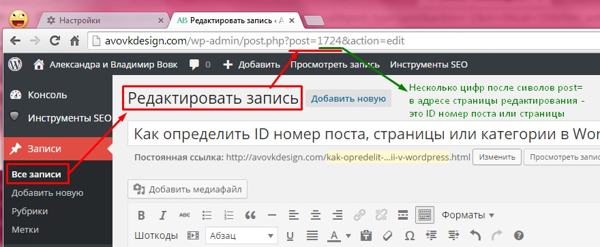Insert a numbered list
Viewport: 600px width, 247px height.
point(229,215)
